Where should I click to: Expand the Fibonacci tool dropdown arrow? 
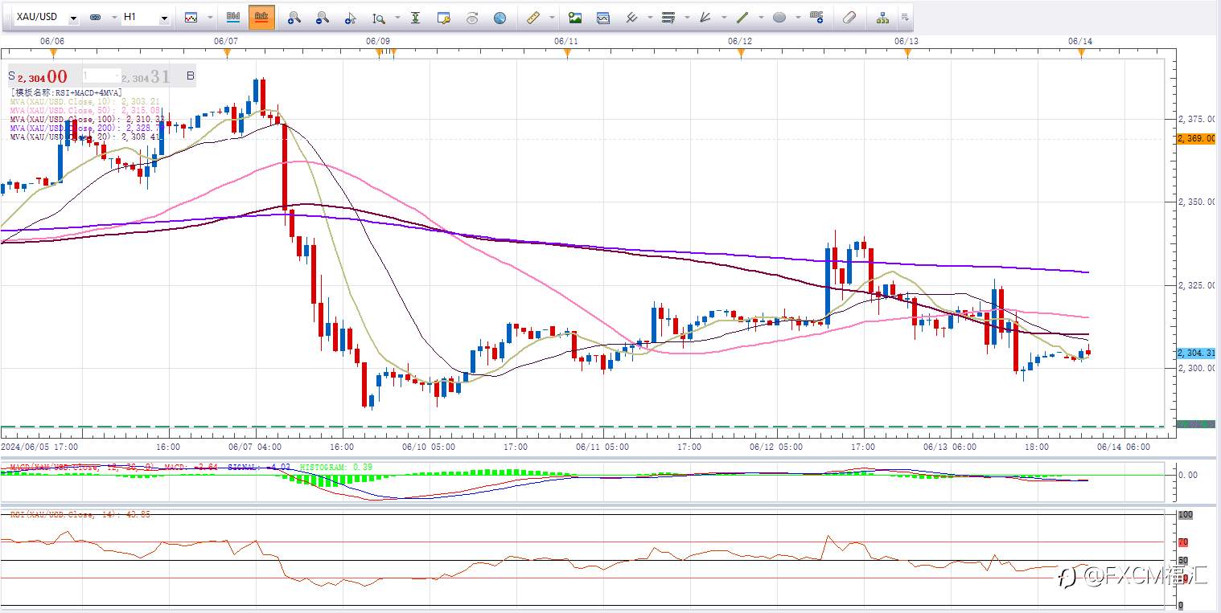pos(687,17)
